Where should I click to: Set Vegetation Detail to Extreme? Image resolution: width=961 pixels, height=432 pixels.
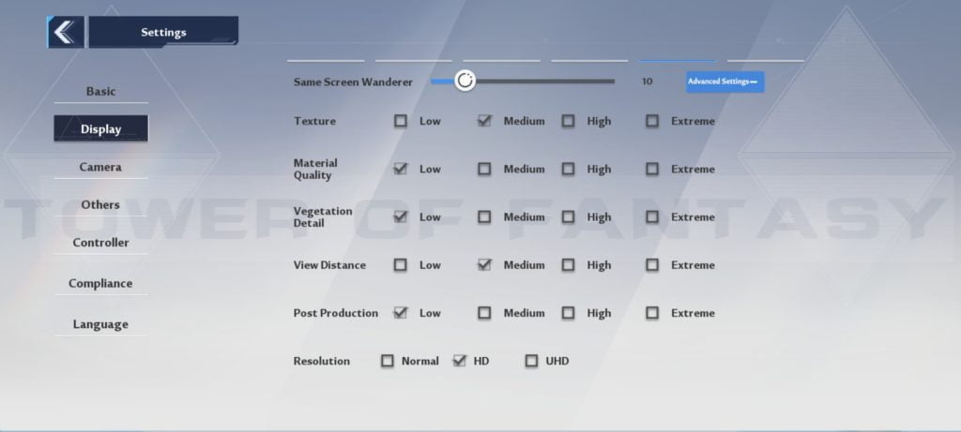[x=652, y=216]
